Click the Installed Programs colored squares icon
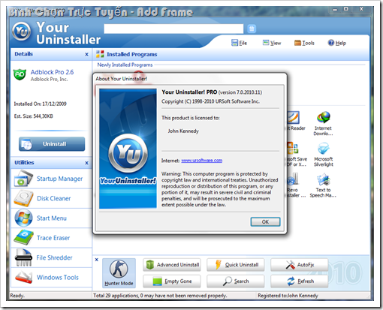Viewport: 383px width, 310px height. click(x=100, y=54)
